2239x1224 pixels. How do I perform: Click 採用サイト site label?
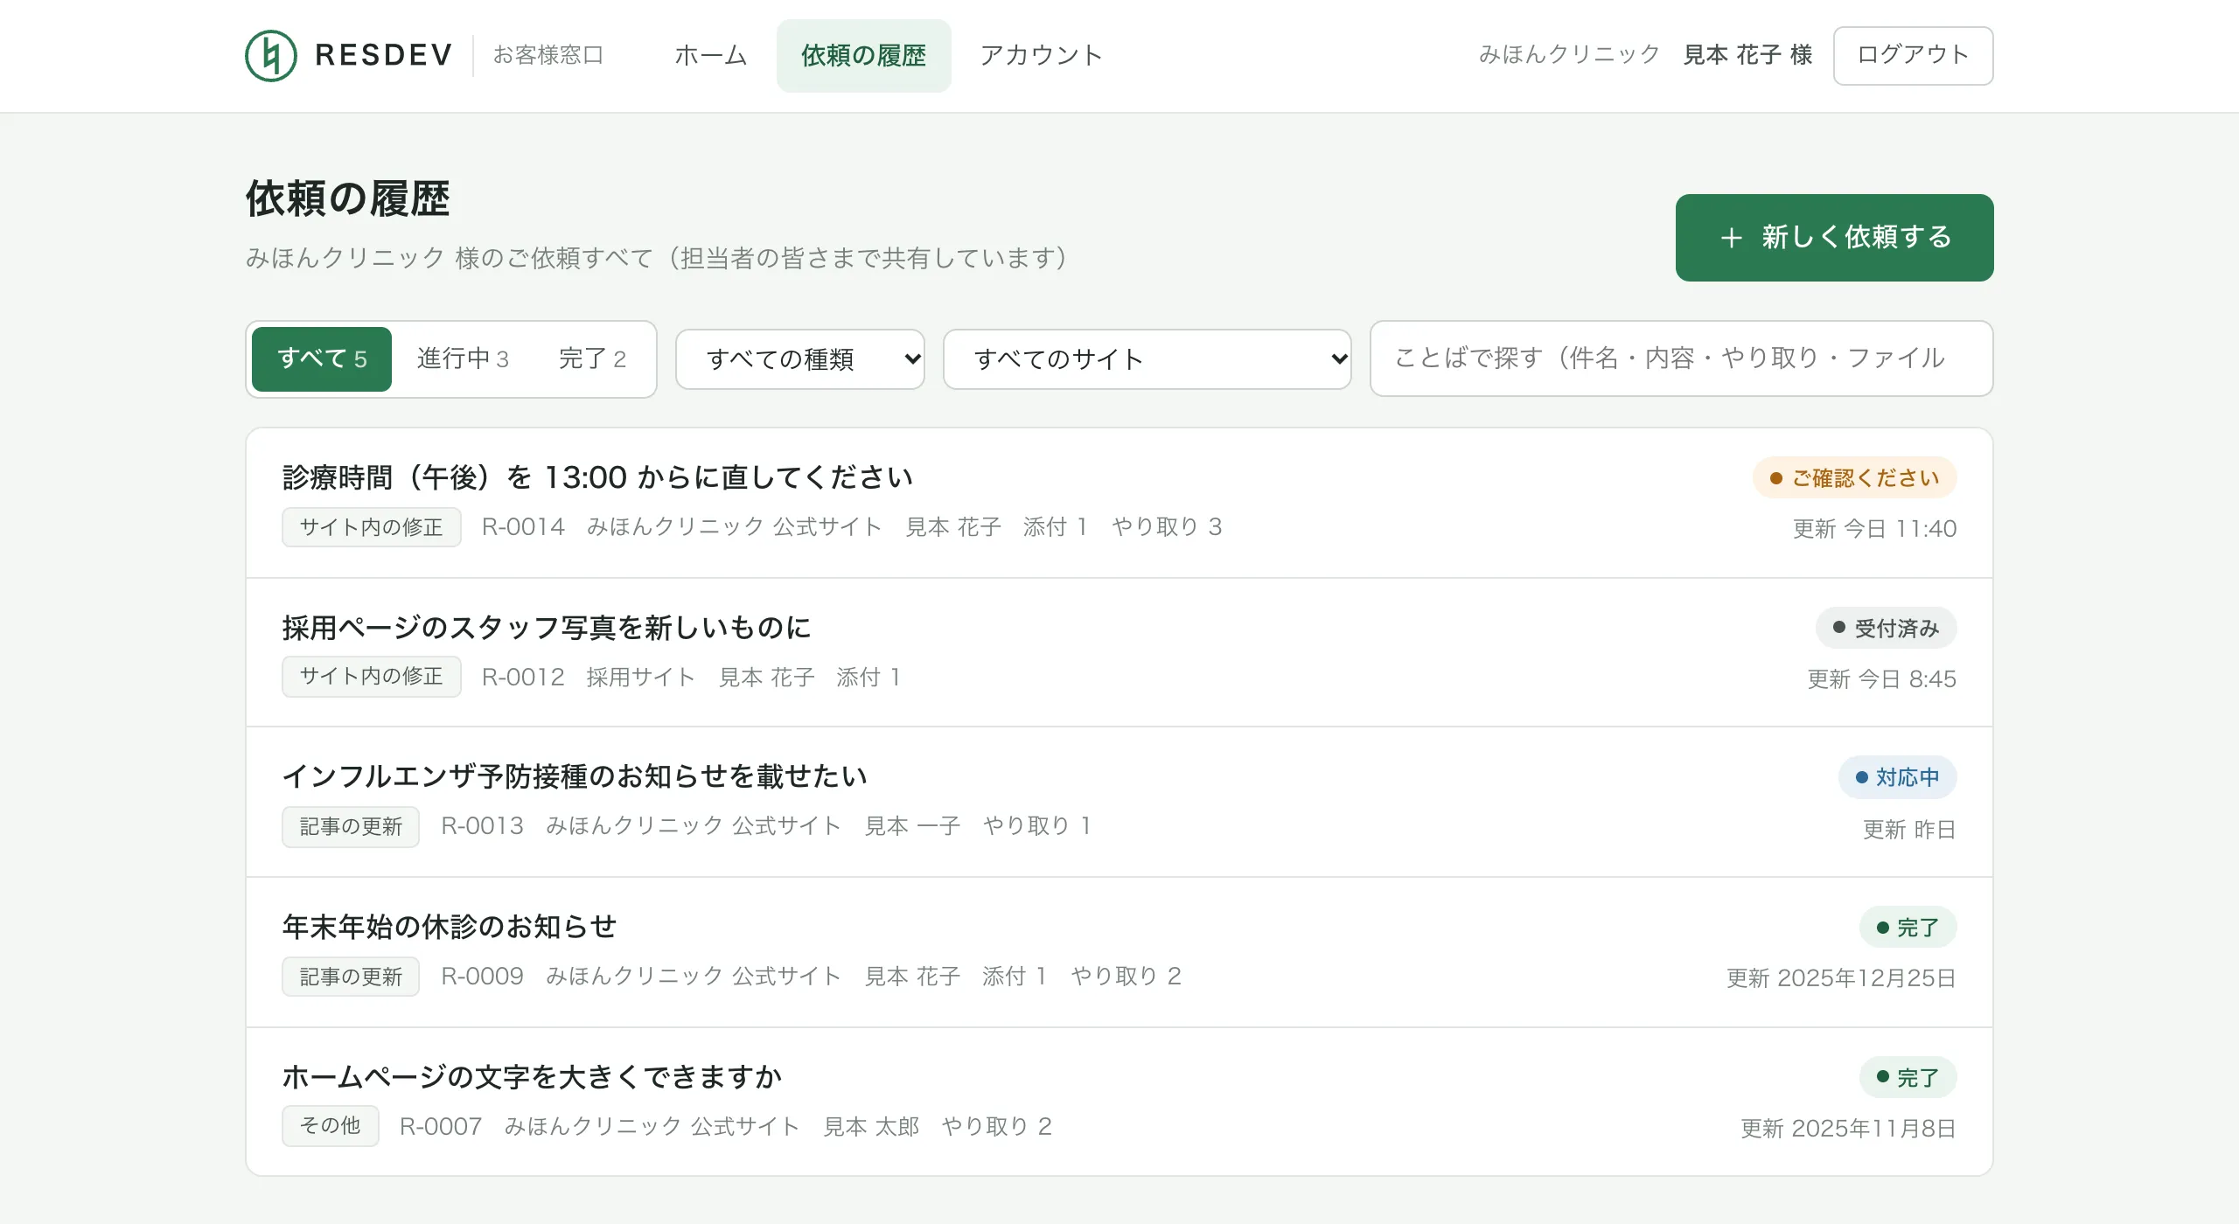(x=640, y=678)
